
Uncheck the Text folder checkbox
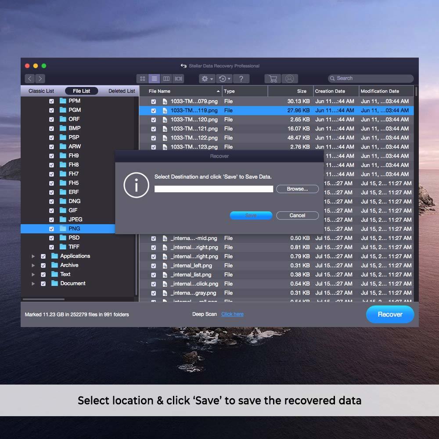click(x=43, y=274)
